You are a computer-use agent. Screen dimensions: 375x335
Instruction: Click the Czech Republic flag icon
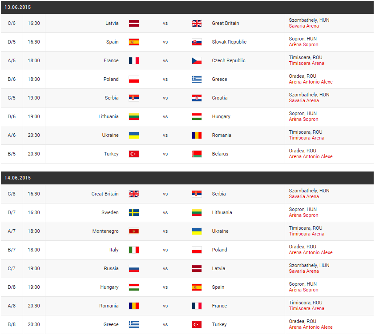pyautogui.click(x=197, y=61)
